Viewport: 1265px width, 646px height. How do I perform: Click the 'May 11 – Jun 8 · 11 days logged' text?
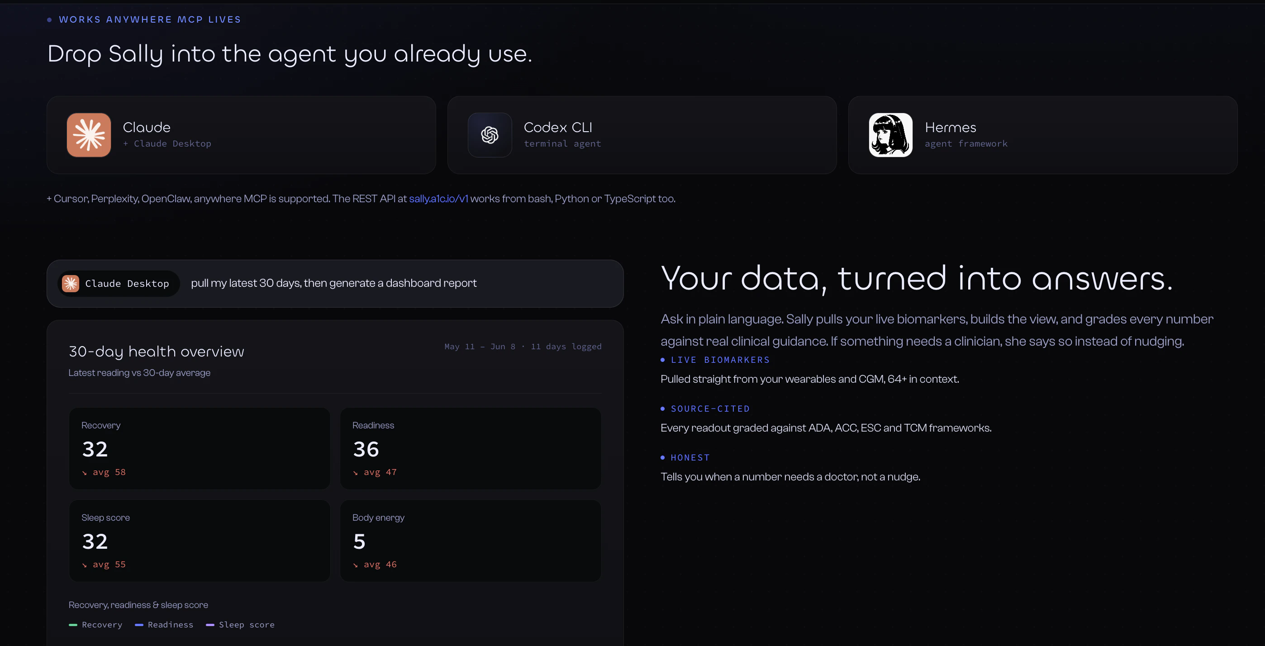[523, 347]
